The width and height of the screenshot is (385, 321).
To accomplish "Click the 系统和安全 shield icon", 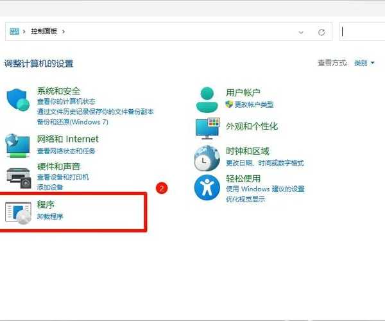I will [19, 101].
